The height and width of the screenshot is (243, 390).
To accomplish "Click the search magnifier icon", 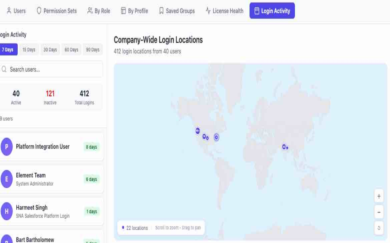I will tap(4, 69).
